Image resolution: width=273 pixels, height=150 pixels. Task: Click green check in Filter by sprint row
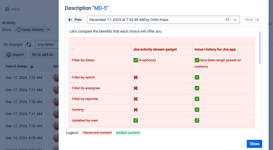[x=197, y=77]
